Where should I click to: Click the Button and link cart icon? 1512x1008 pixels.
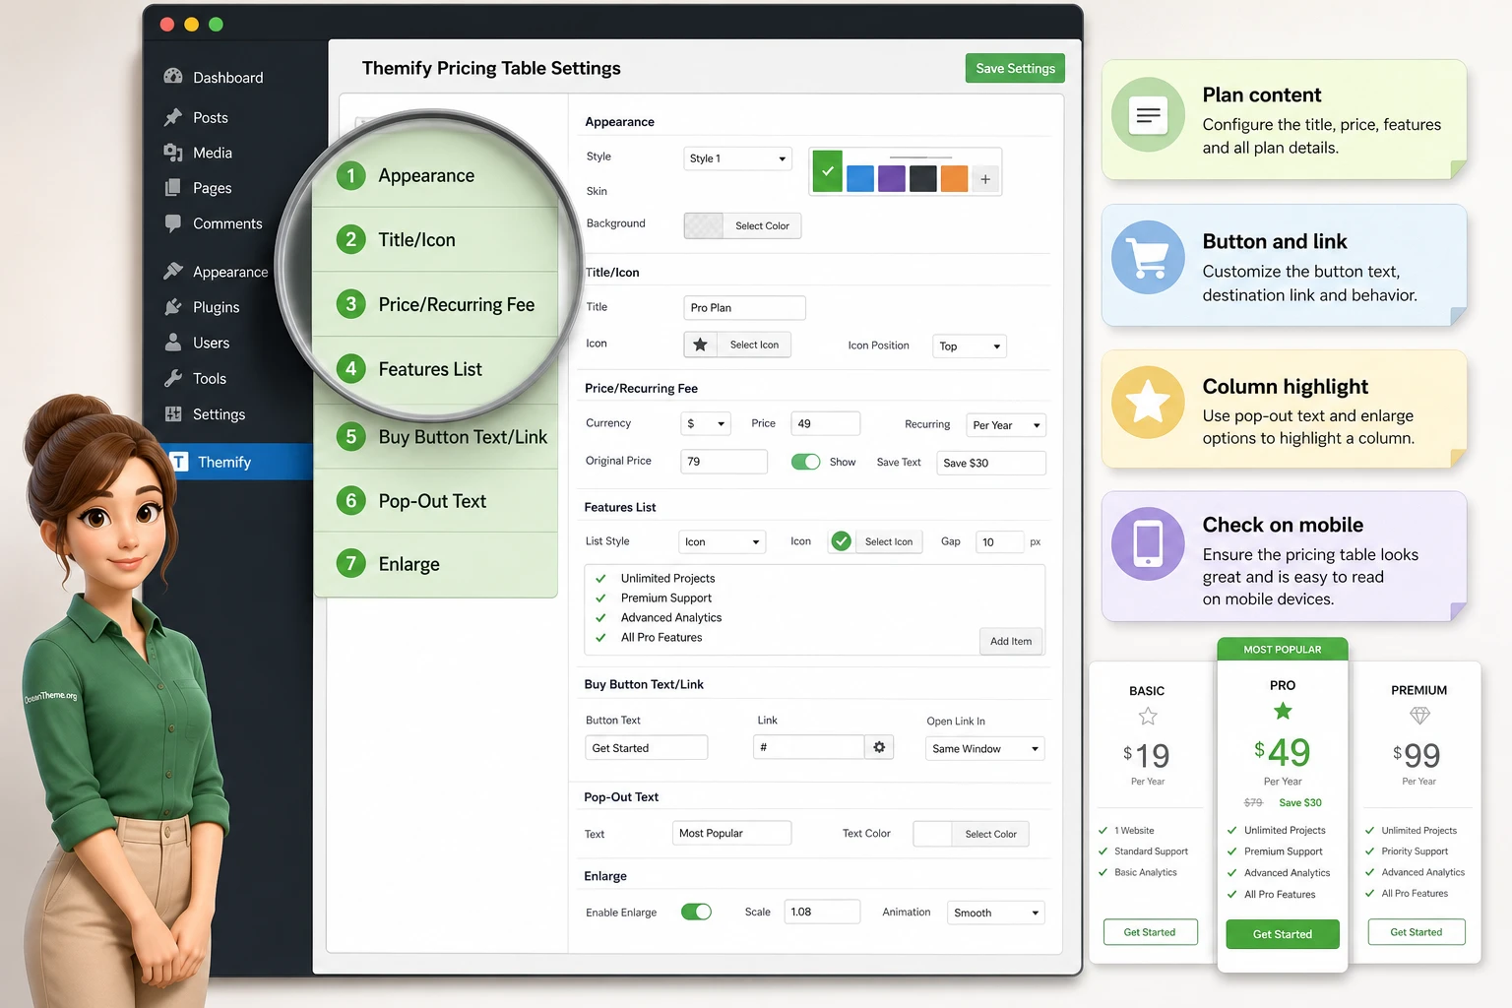pyautogui.click(x=1148, y=257)
